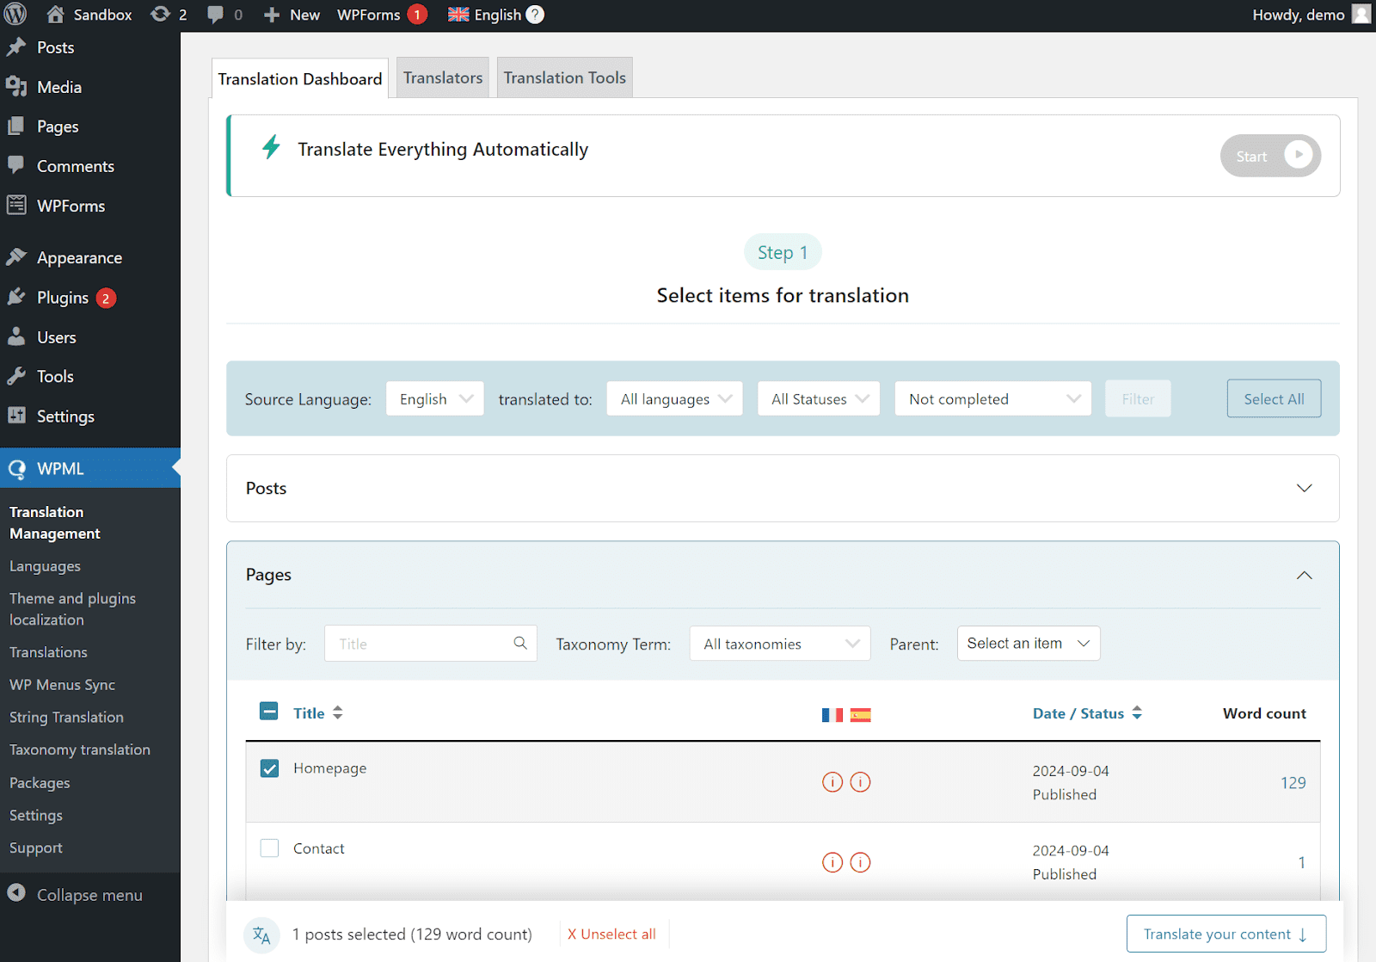Check the Contact page checkbox
The width and height of the screenshot is (1376, 962).
tap(269, 848)
